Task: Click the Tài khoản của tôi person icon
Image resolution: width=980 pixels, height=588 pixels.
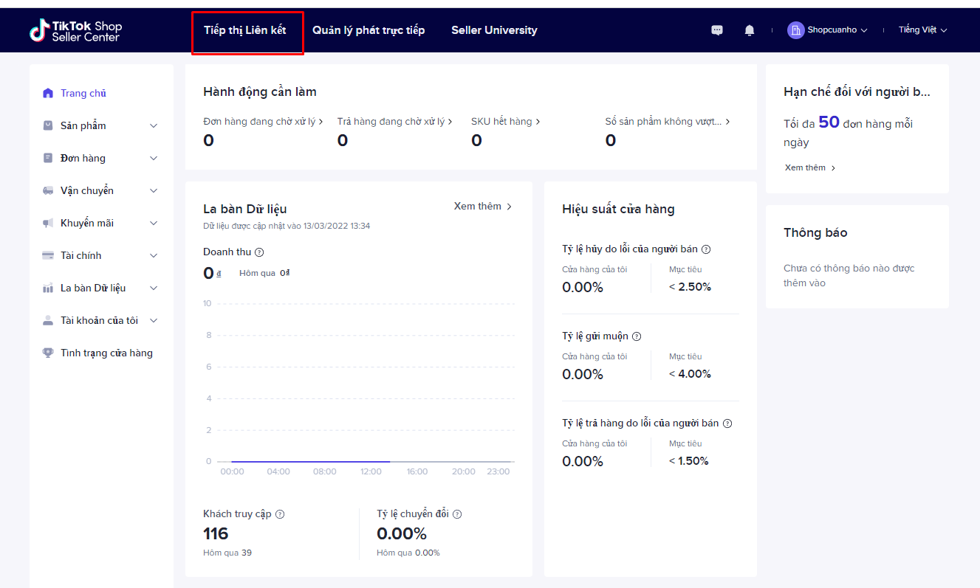Action: 48,320
